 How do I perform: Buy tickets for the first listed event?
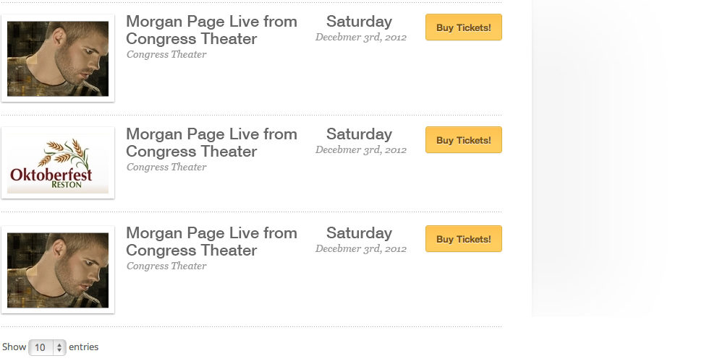coord(463,27)
